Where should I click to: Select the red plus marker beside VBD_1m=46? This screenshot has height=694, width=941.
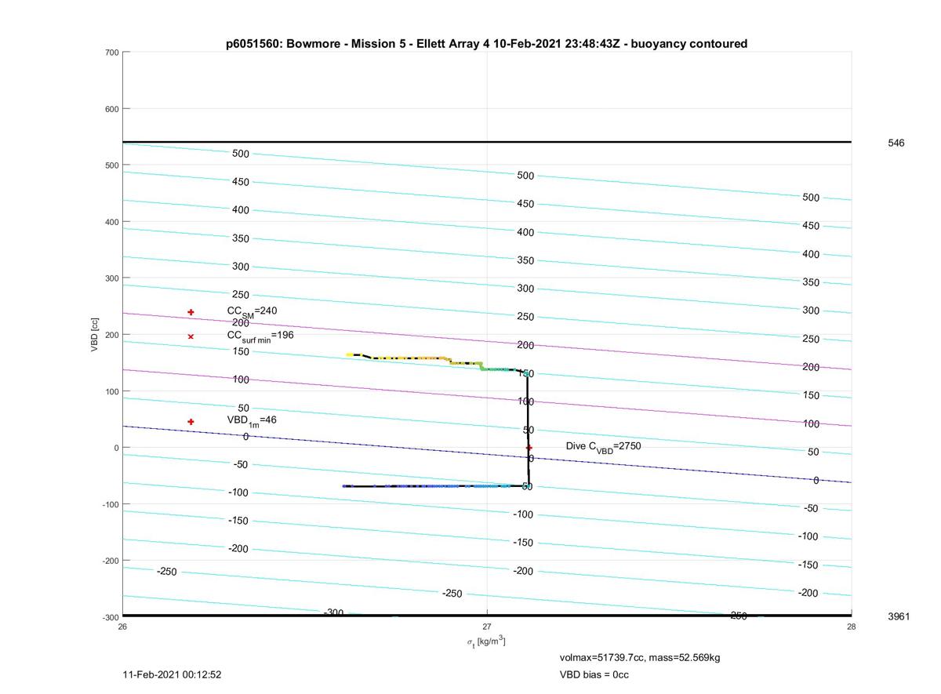coord(191,422)
